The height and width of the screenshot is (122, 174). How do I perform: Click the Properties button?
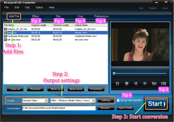pyautogui.click(x=96, y=89)
